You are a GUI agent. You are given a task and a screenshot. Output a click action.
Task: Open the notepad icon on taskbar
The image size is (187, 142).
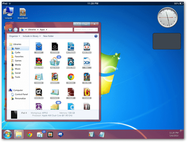click(x=102, y=134)
